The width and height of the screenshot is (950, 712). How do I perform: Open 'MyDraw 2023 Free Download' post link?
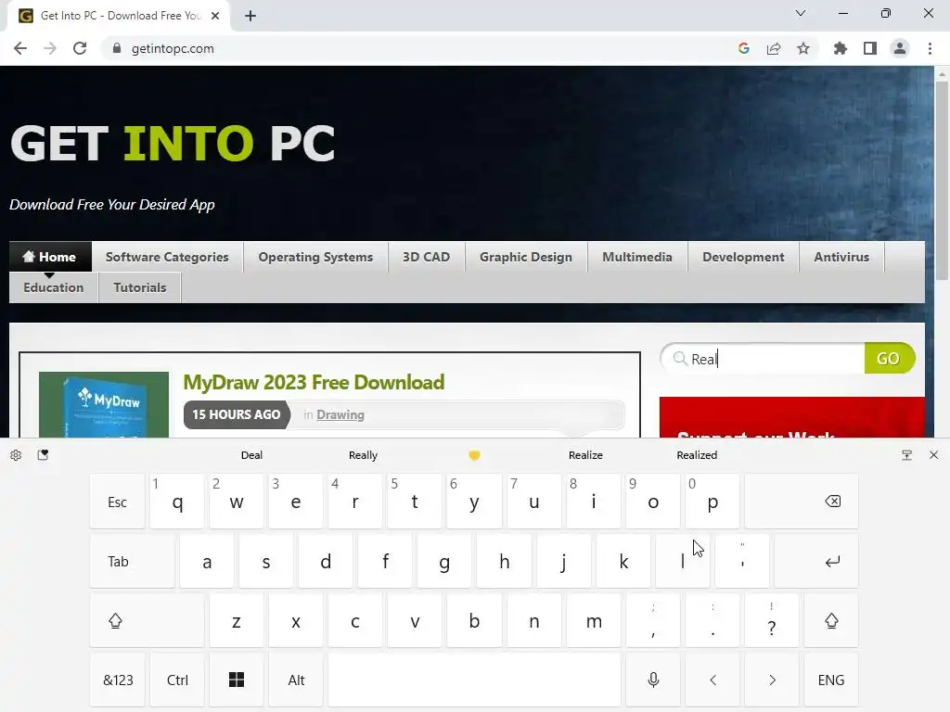[314, 382]
